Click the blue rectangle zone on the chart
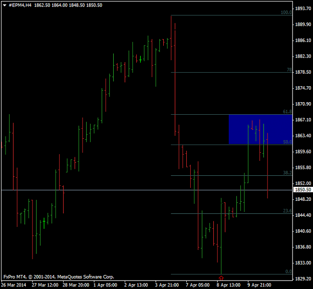Screen dimensions: 313x289 tap(260, 129)
